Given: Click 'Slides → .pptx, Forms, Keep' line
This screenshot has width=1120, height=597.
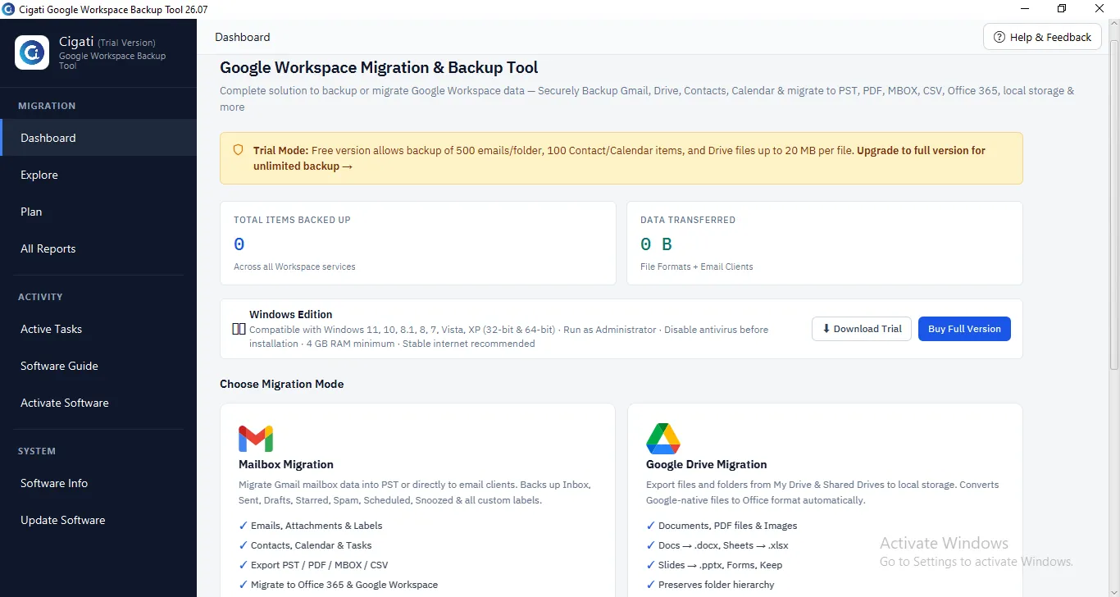Looking at the screenshot, I should [714, 565].
